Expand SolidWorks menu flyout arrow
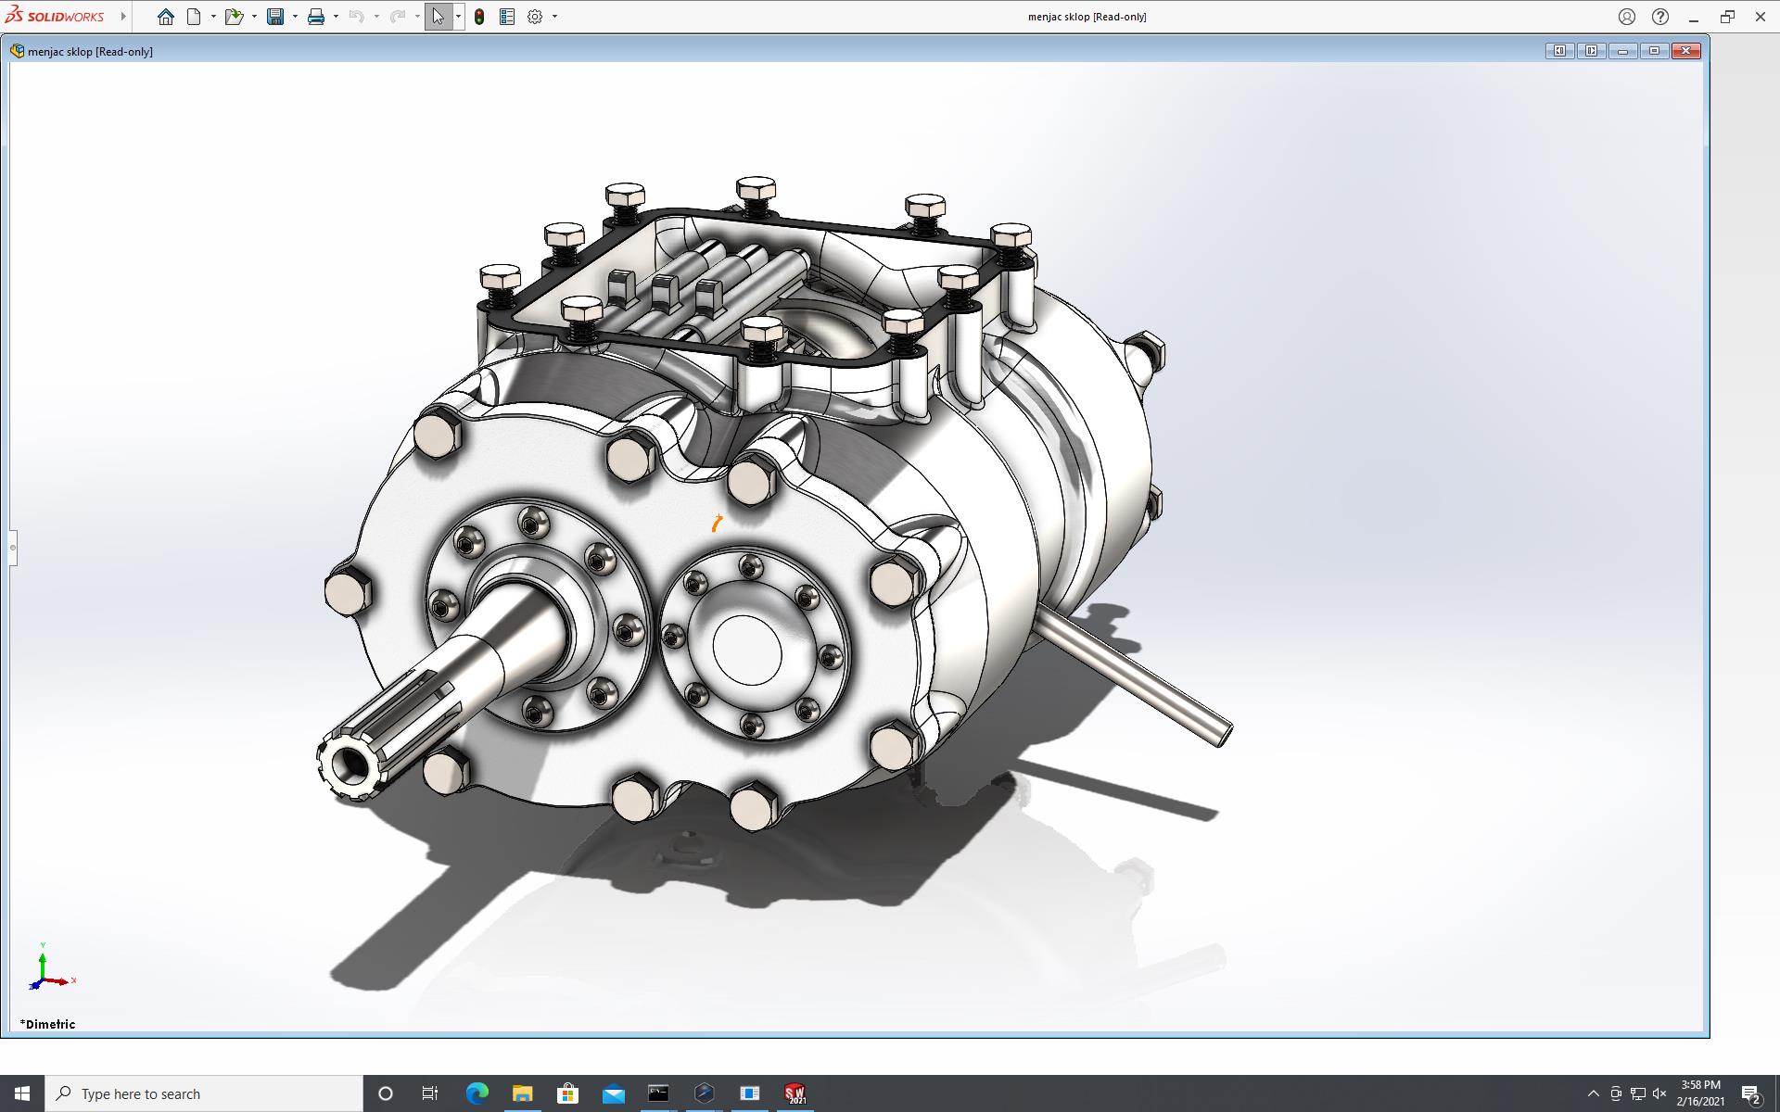This screenshot has width=1780, height=1112. click(123, 17)
